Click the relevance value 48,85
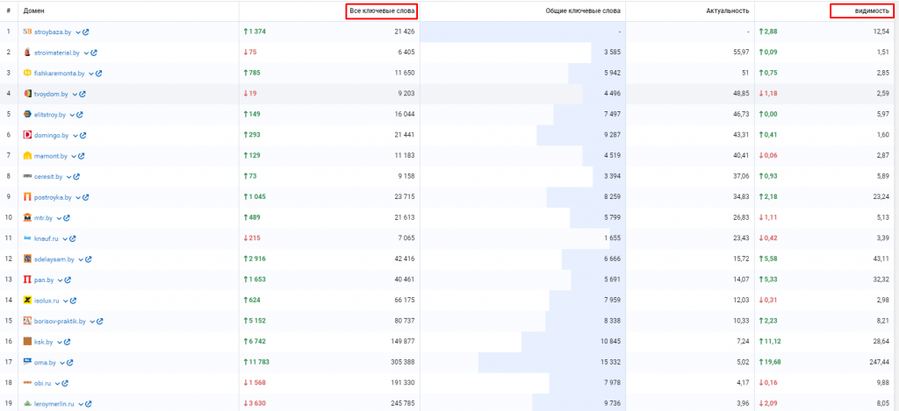The height and width of the screenshot is (411, 899). [x=742, y=94]
